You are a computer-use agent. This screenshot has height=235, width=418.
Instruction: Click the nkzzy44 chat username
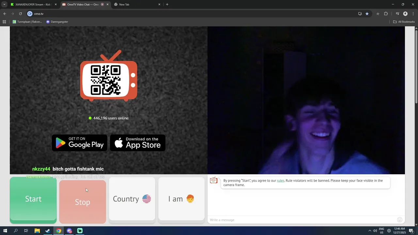(x=41, y=169)
